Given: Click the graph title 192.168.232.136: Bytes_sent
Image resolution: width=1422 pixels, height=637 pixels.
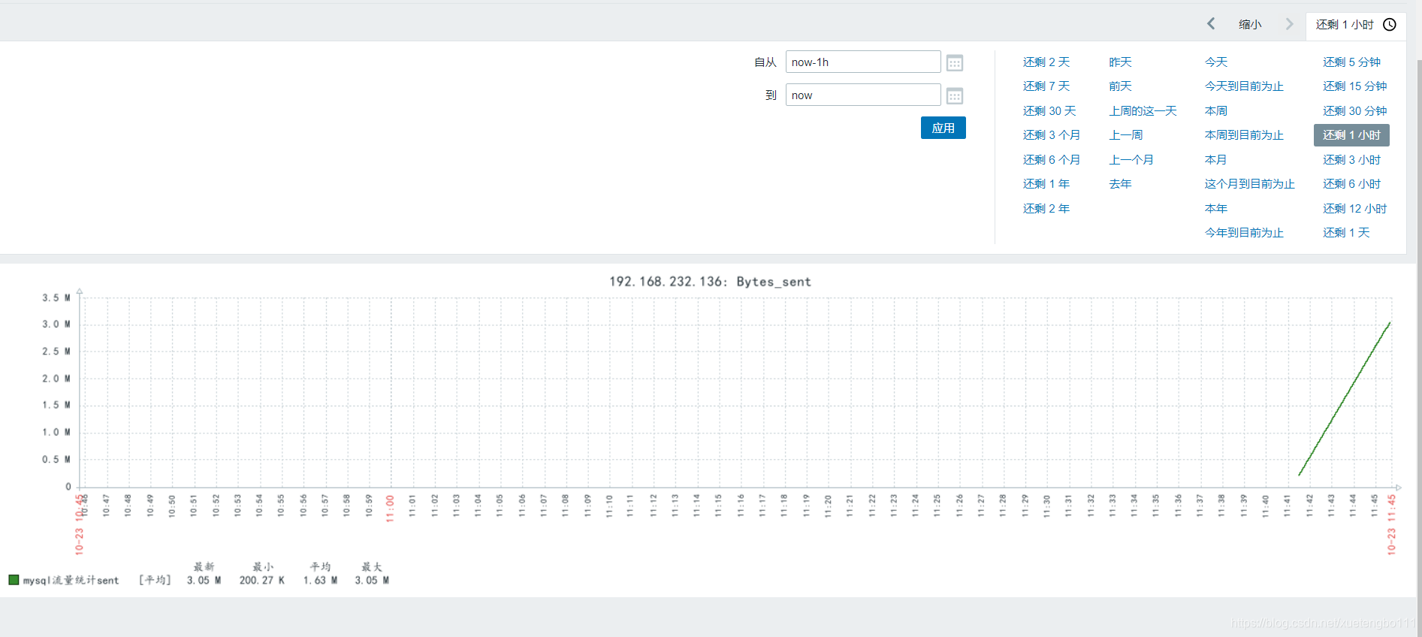Looking at the screenshot, I should click(x=710, y=282).
